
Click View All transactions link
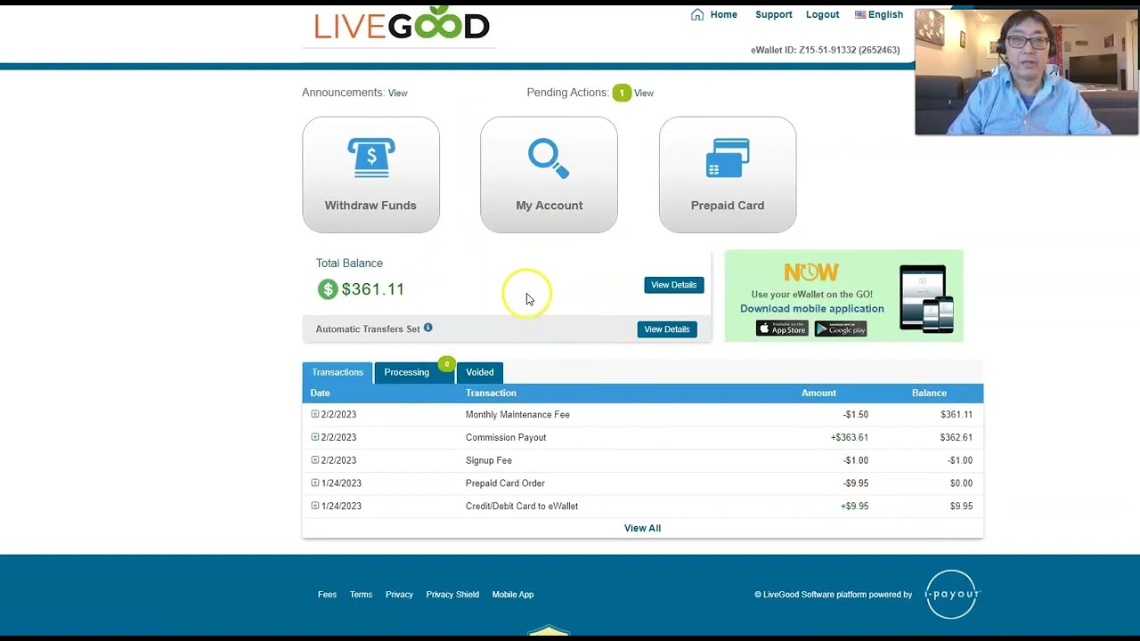[x=642, y=528]
